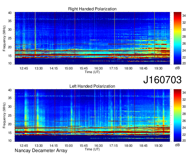Click 19:30 tick on Left Handed time axis
This screenshot has height=154, width=189.
coord(158,146)
